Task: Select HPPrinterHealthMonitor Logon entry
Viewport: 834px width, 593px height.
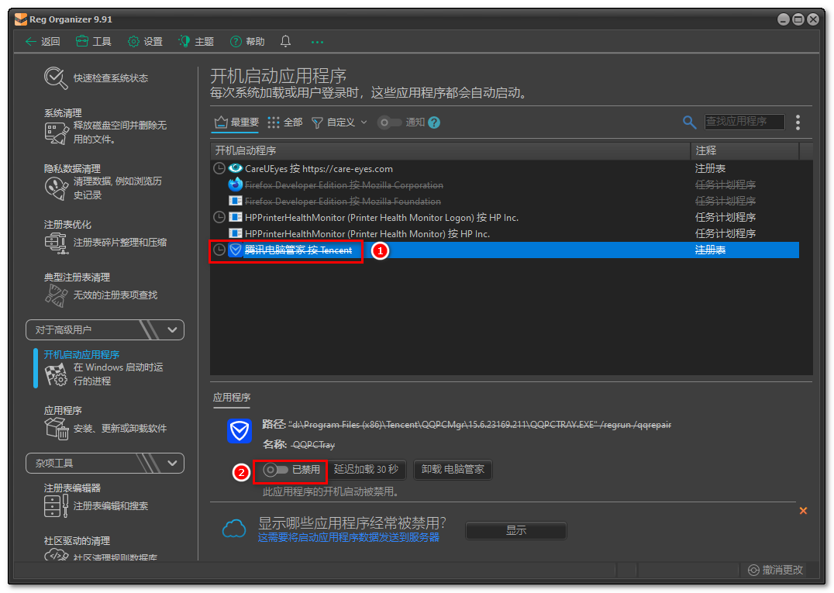Action: [505, 218]
